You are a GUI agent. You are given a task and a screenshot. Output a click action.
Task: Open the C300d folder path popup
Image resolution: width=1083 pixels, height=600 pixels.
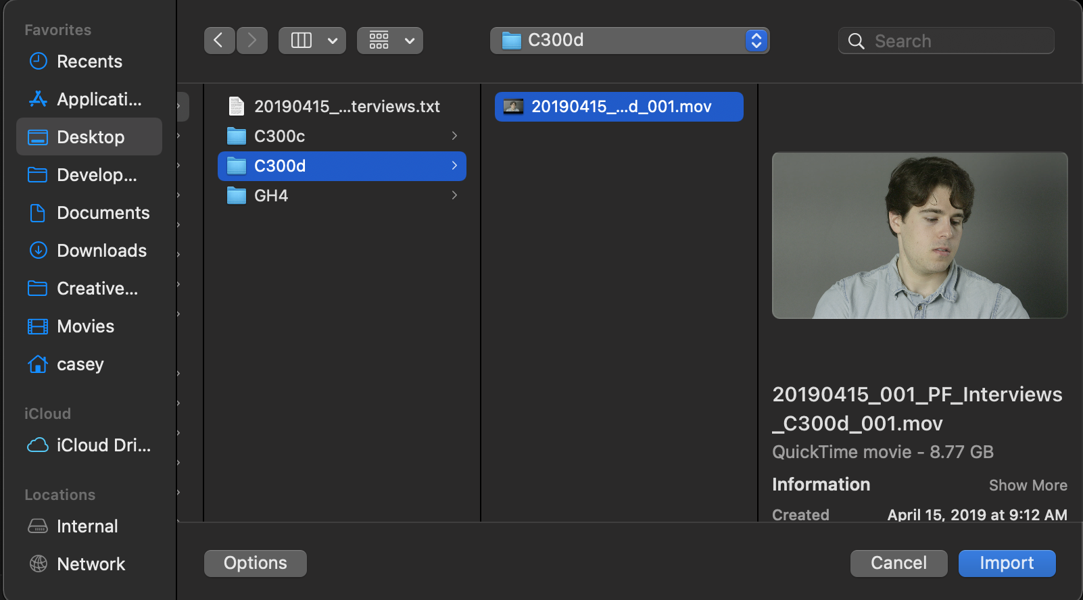coord(629,41)
